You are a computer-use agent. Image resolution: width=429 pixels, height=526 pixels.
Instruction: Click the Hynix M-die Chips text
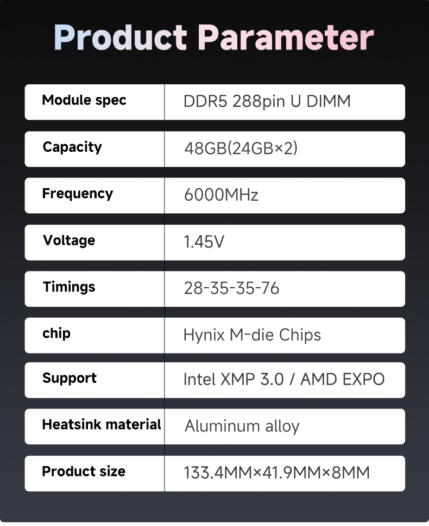252,335
